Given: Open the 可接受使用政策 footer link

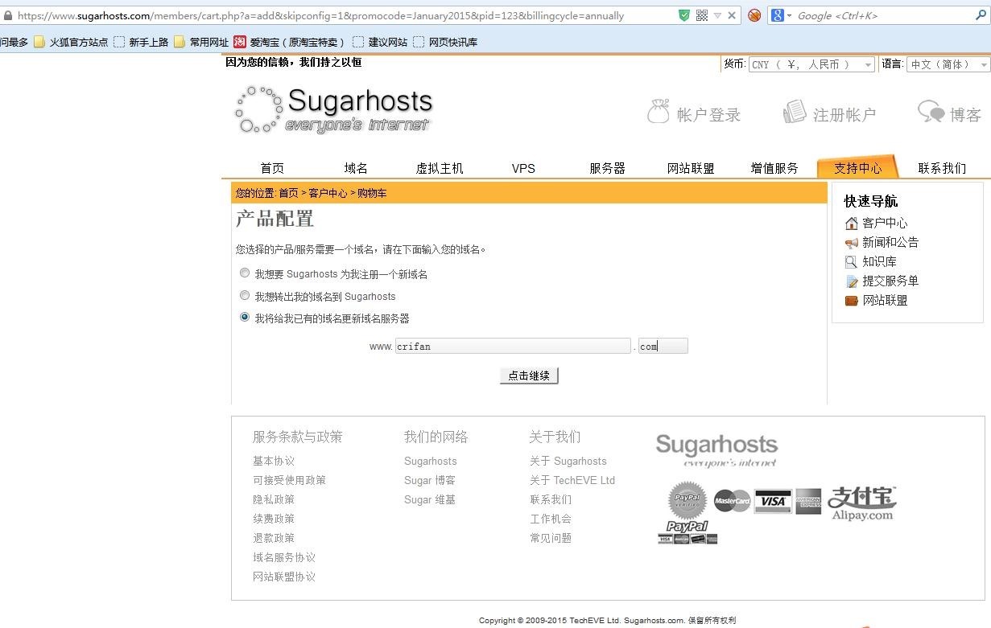Looking at the screenshot, I should pos(290,480).
